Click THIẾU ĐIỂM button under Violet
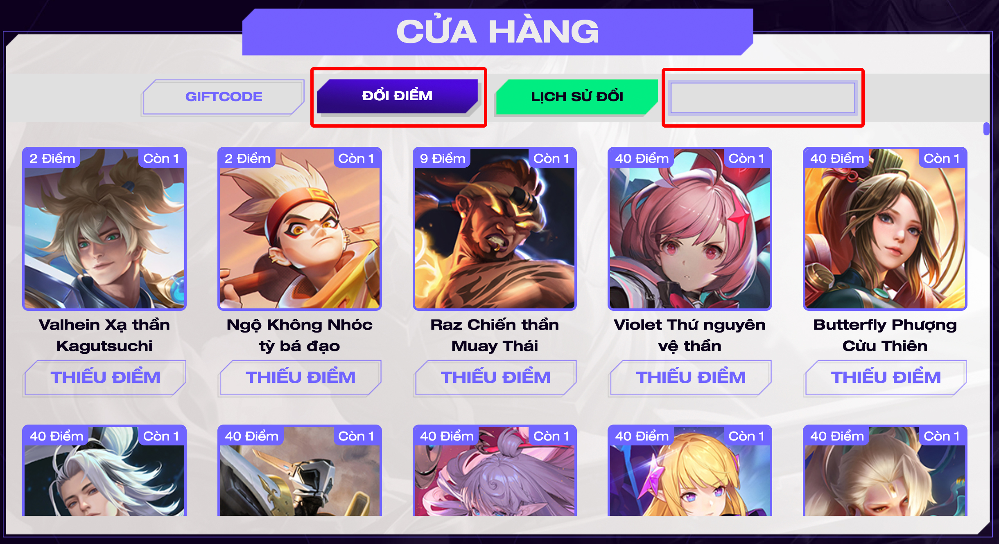 691,378
